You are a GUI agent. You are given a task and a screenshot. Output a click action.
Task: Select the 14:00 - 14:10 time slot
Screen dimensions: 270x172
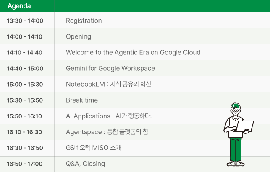pos(24,36)
